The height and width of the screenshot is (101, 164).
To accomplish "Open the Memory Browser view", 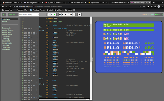I will [x=8, y=30].
